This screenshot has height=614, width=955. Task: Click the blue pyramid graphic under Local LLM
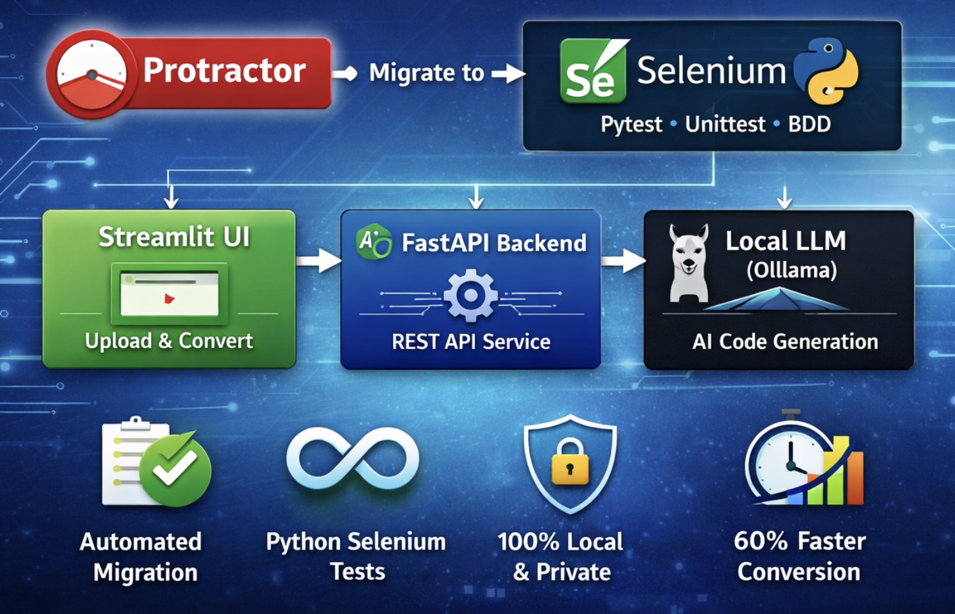pyautogui.click(x=778, y=300)
